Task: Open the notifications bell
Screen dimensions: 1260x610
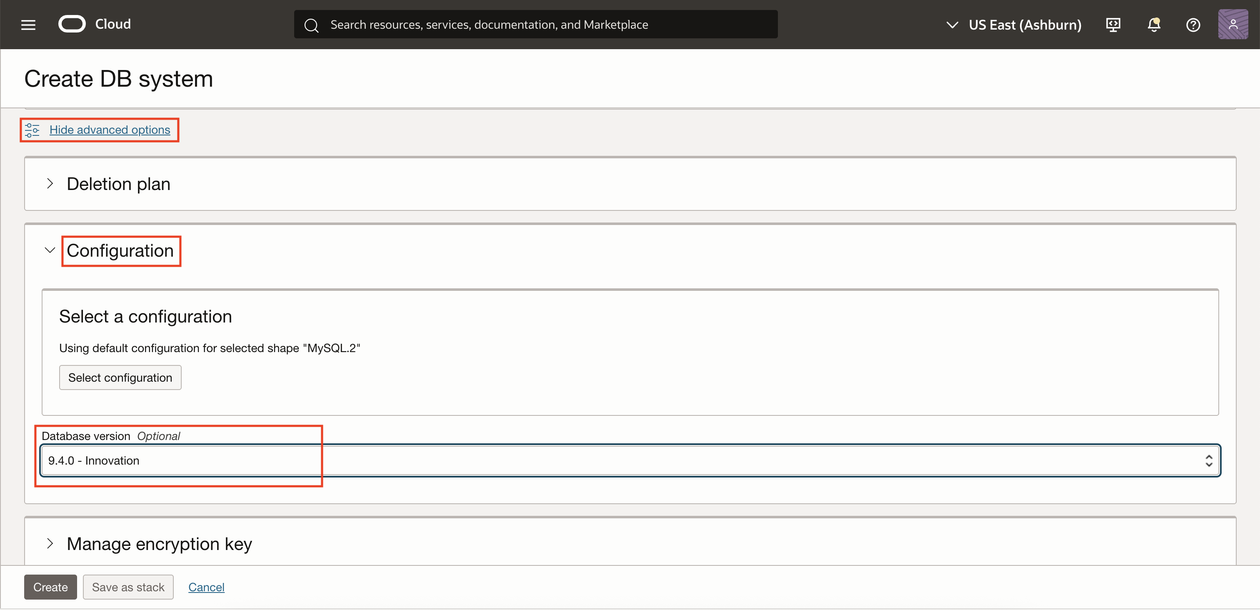Action: pyautogui.click(x=1153, y=25)
